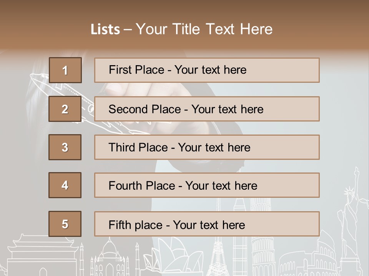Click the 'Fifth place - Your text here' field
The width and height of the screenshot is (369, 276).
coord(207,224)
